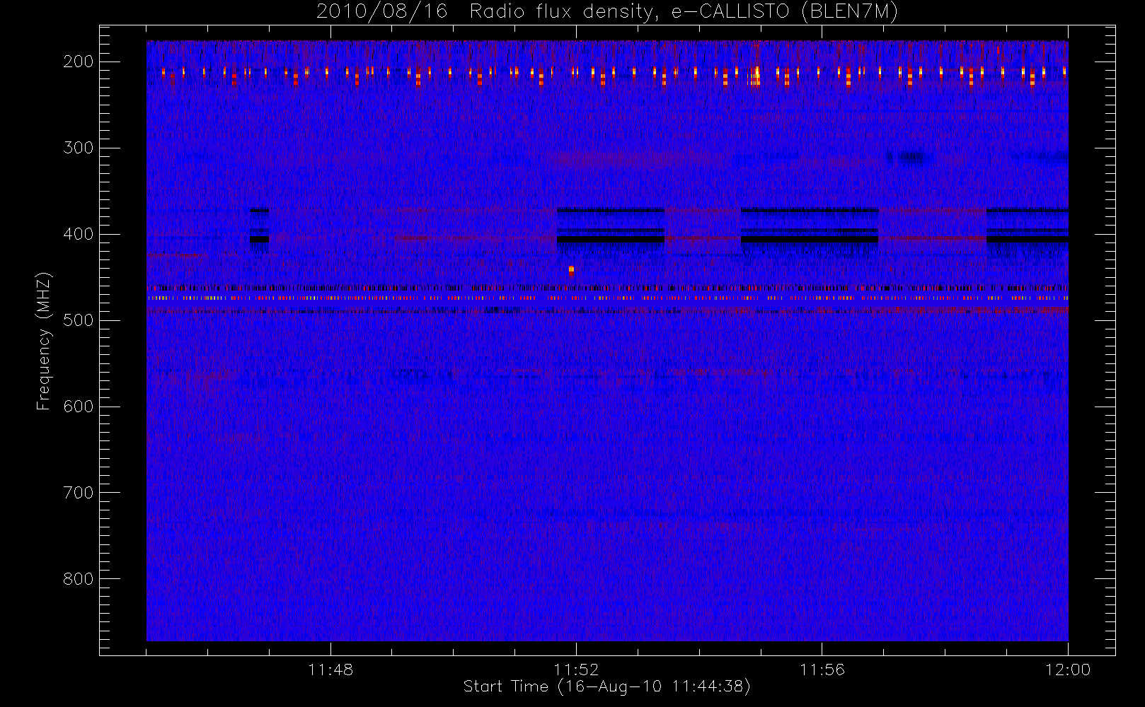The height and width of the screenshot is (707, 1145).
Task: Click the bright burst spot near 440 MHz
Action: pyautogui.click(x=571, y=271)
